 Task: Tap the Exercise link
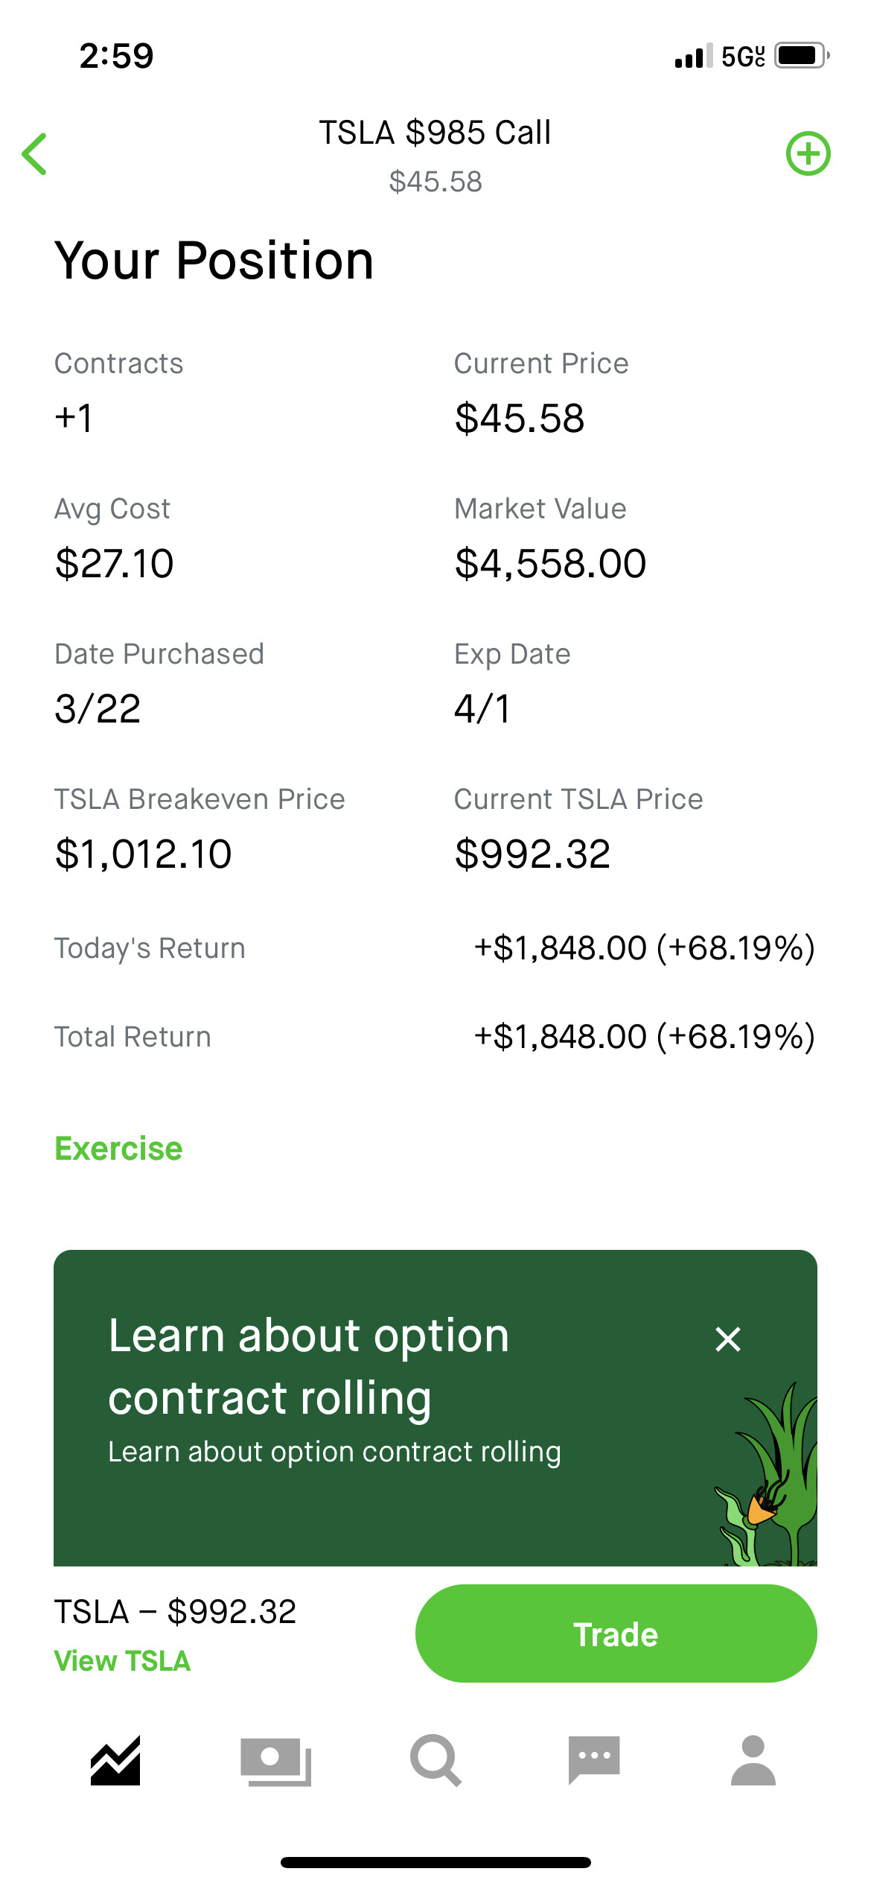click(118, 1149)
